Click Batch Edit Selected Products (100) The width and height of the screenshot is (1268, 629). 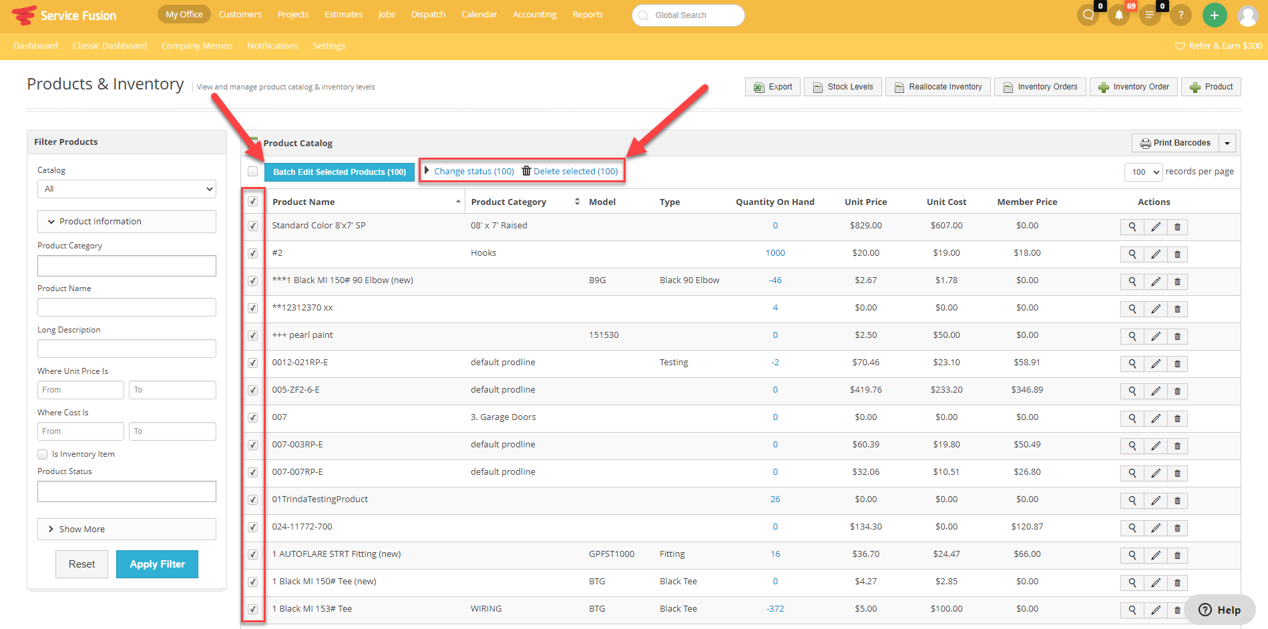[339, 172]
